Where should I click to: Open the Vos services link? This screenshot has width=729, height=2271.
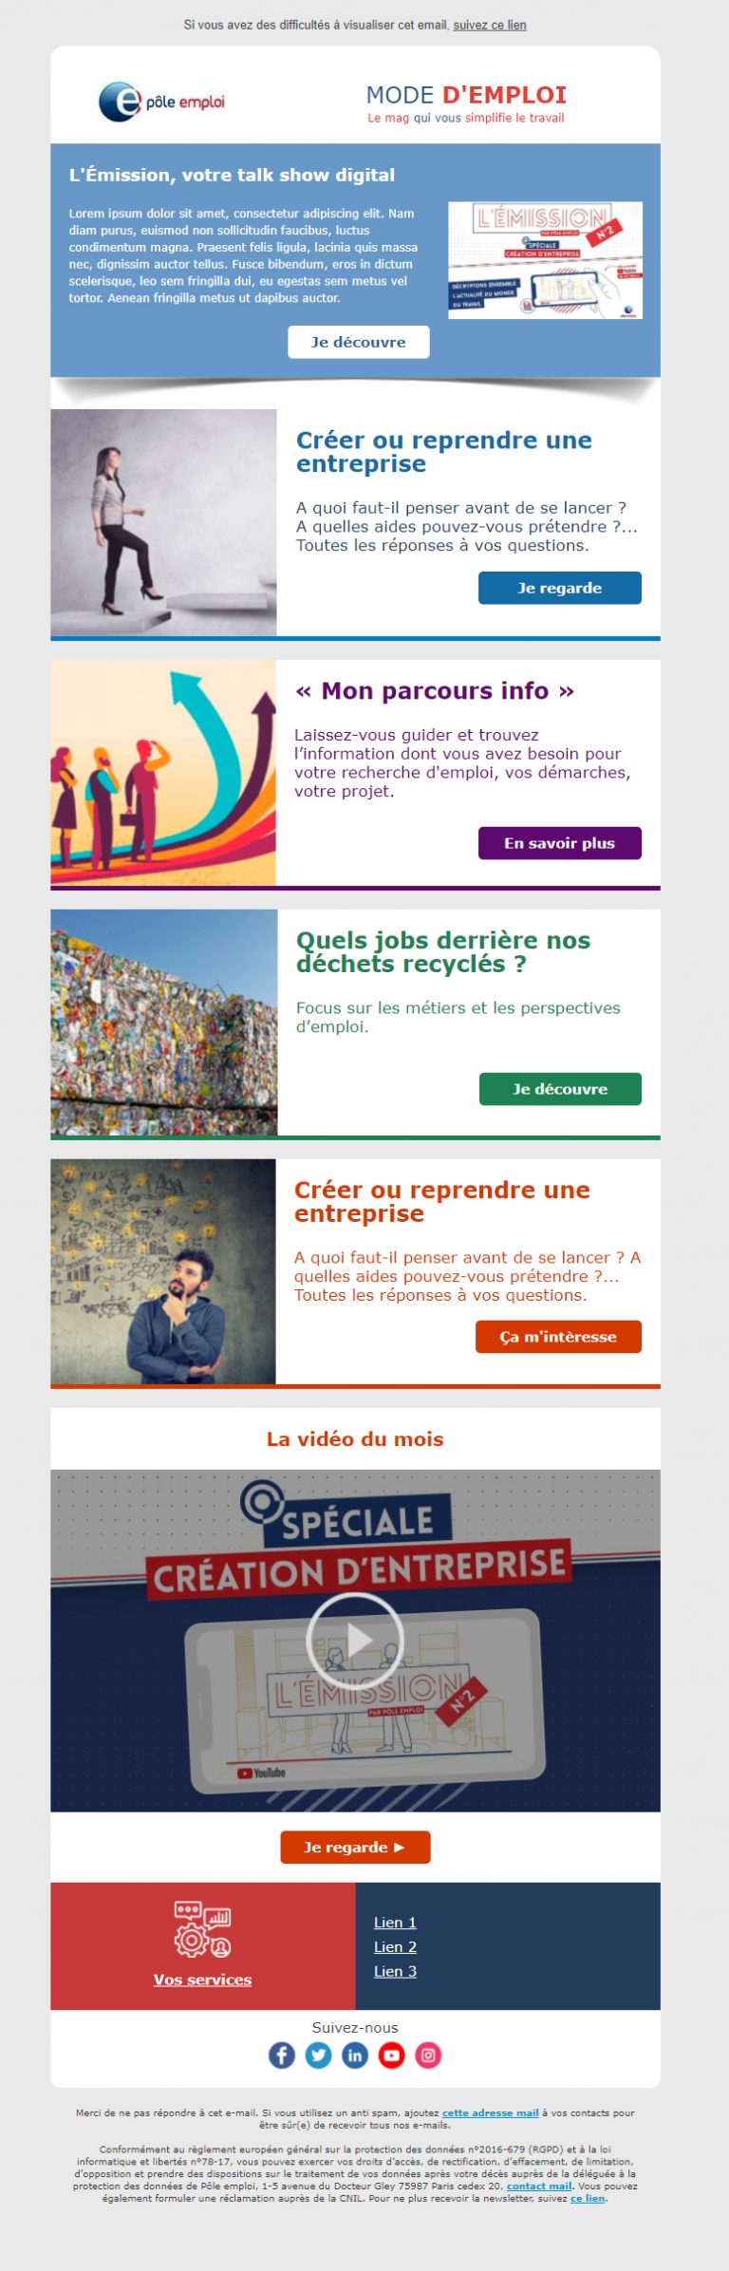click(202, 1980)
